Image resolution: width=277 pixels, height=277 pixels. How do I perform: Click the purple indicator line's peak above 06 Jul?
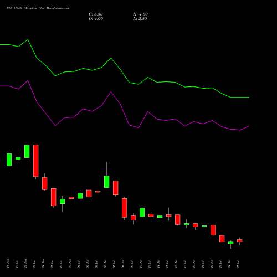tap(111, 92)
